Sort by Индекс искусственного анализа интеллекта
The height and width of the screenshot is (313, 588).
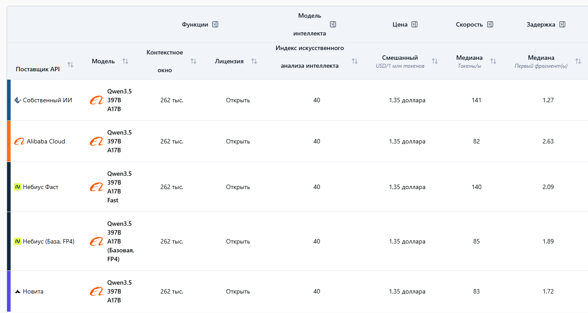point(355,61)
